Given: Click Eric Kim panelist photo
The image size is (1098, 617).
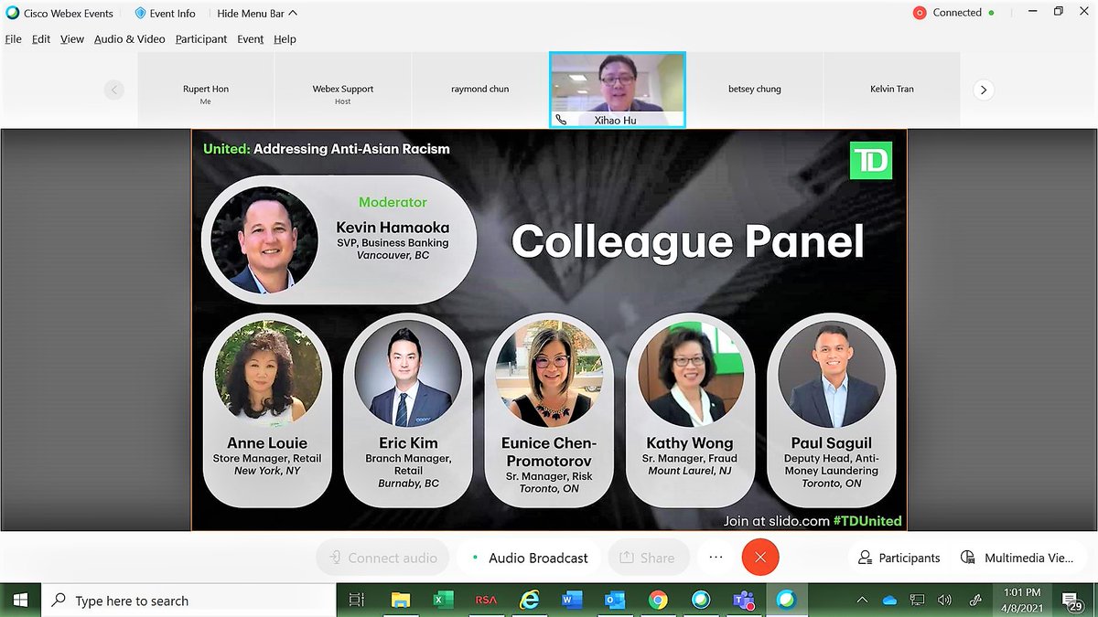Looking at the screenshot, I should pyautogui.click(x=408, y=372).
